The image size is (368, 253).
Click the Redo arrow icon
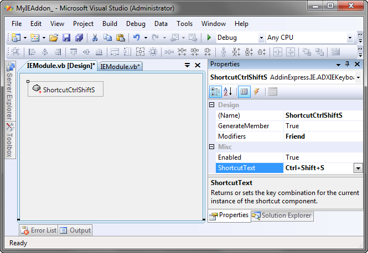point(155,38)
